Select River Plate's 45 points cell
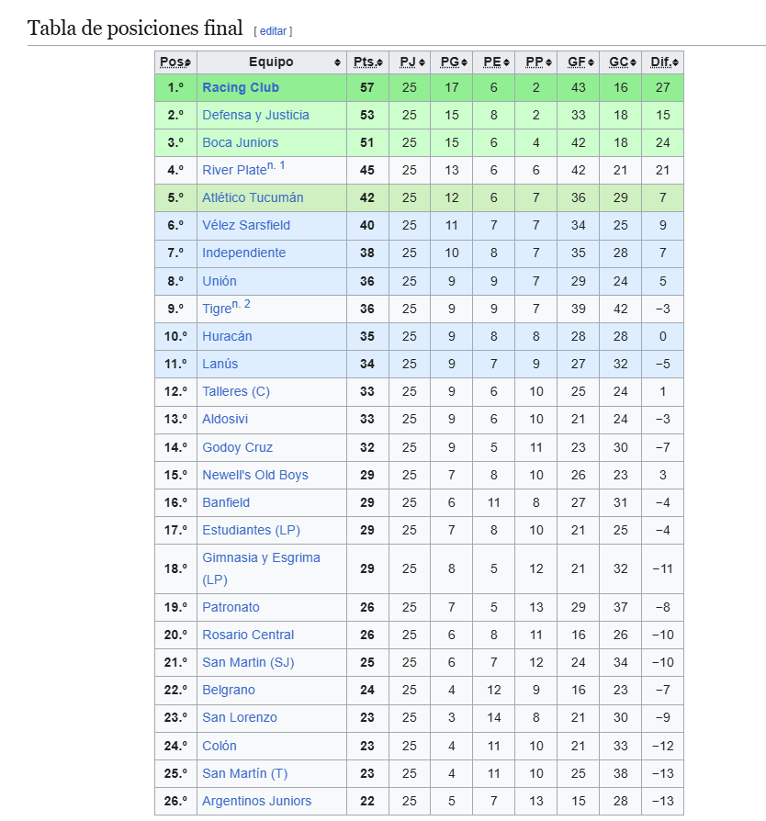 [367, 170]
